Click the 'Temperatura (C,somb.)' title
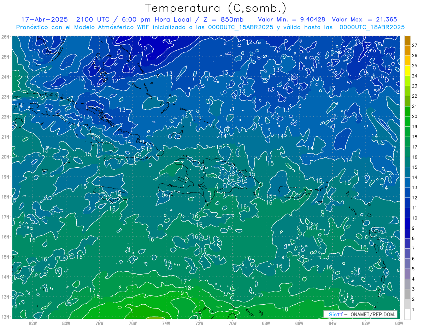The height and width of the screenshot is (328, 424). (216, 8)
